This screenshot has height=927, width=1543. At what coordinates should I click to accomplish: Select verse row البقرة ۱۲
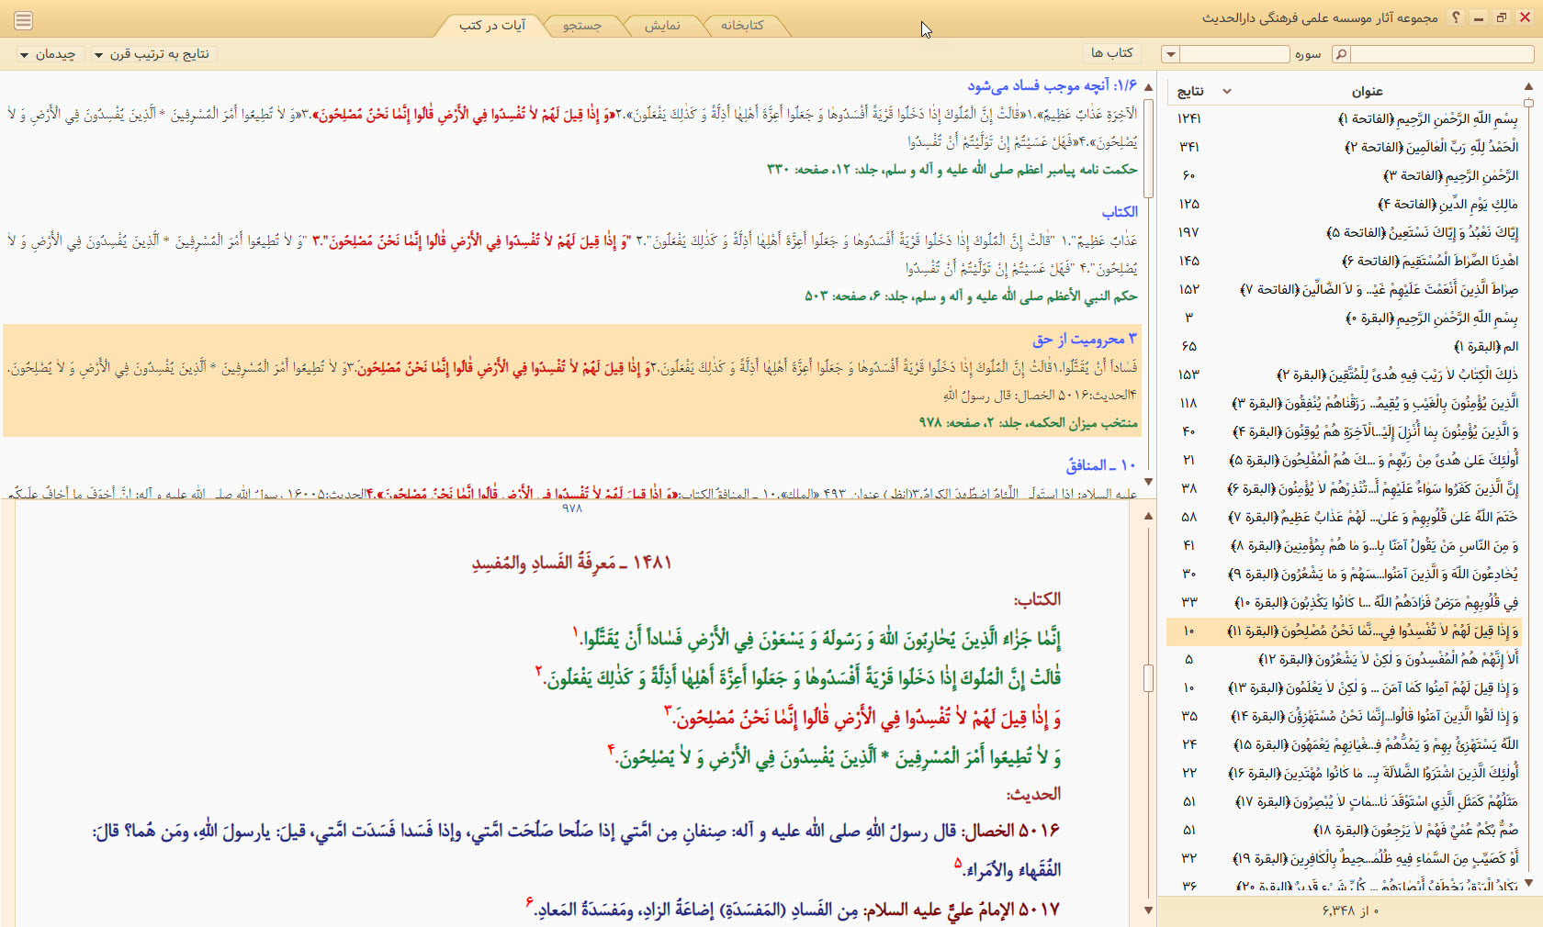click(1345, 659)
